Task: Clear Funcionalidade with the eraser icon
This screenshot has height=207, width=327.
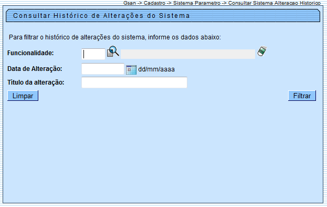Action: pos(262,51)
